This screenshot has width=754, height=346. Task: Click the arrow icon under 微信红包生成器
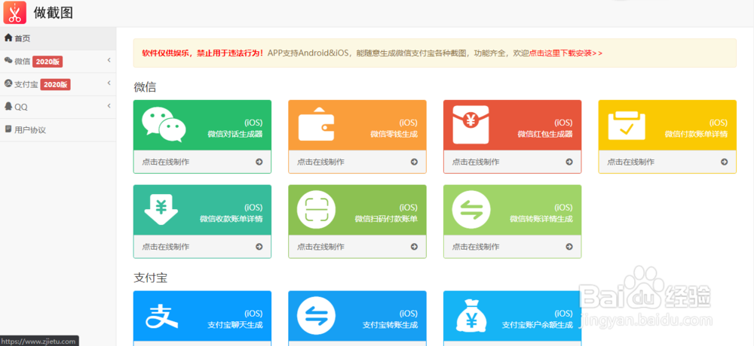pyautogui.click(x=569, y=162)
